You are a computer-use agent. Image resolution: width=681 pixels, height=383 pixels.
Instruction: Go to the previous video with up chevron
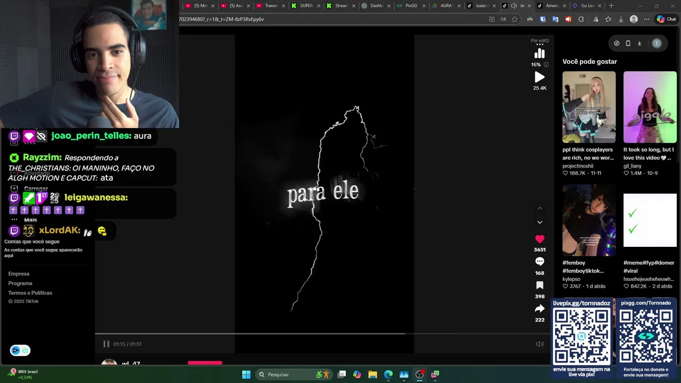click(539, 208)
